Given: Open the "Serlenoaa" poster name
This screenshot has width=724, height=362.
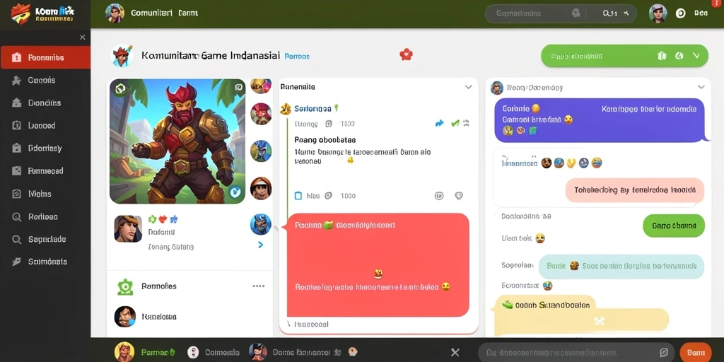Looking at the screenshot, I should [x=313, y=108].
